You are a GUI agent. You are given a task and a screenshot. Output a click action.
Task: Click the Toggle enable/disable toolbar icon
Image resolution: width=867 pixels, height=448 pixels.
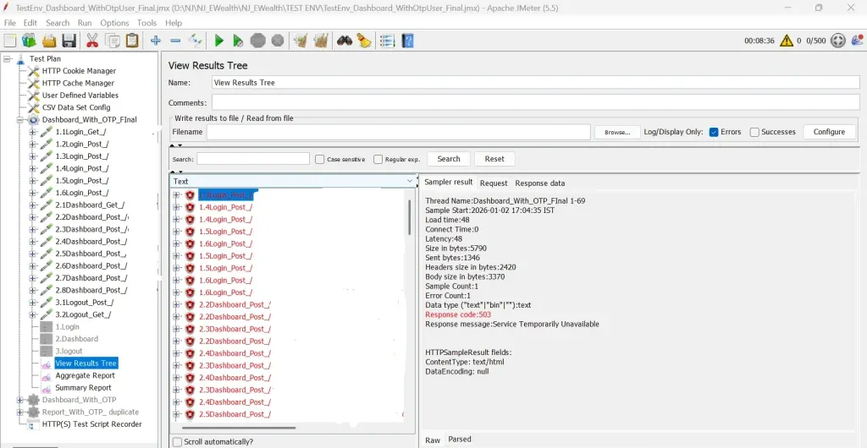196,41
